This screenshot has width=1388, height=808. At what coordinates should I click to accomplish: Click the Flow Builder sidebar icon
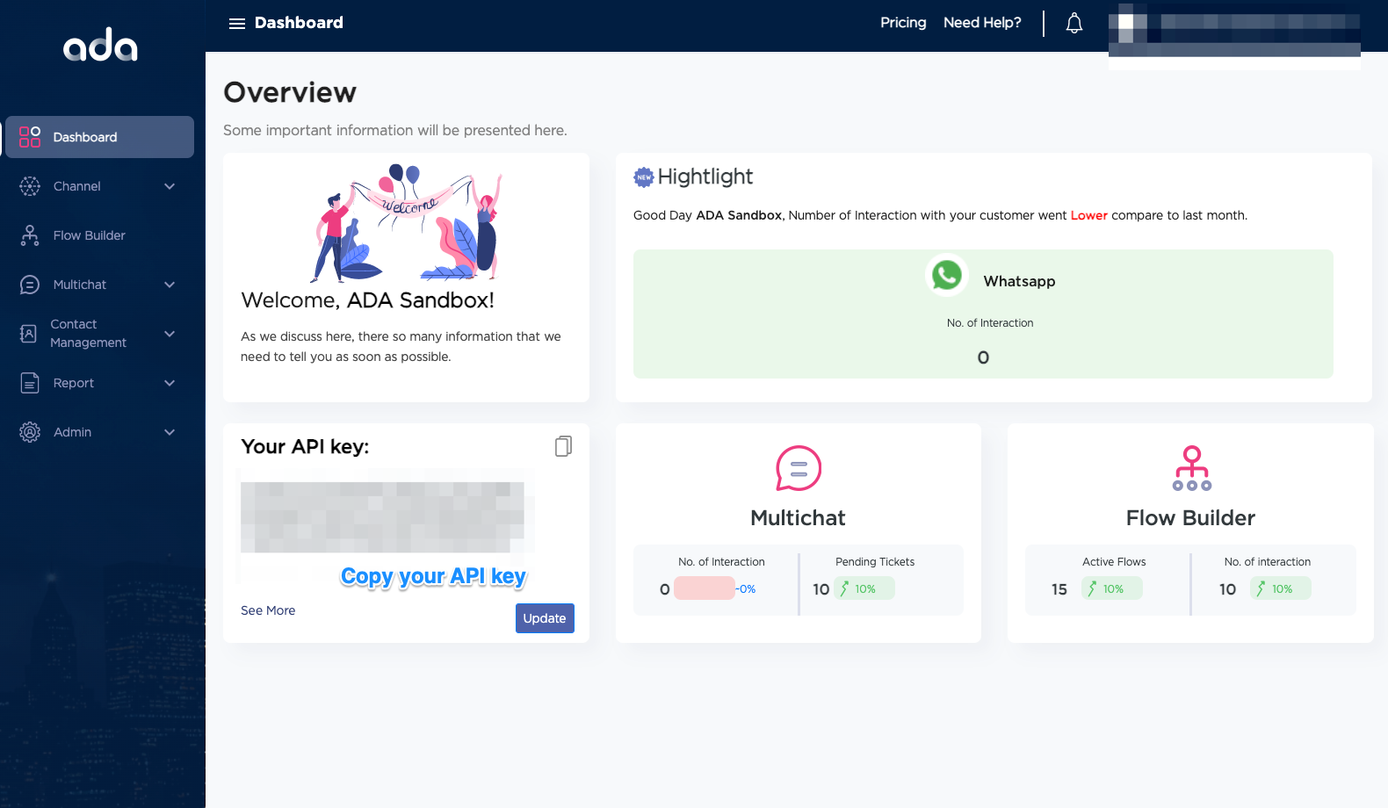tap(30, 235)
